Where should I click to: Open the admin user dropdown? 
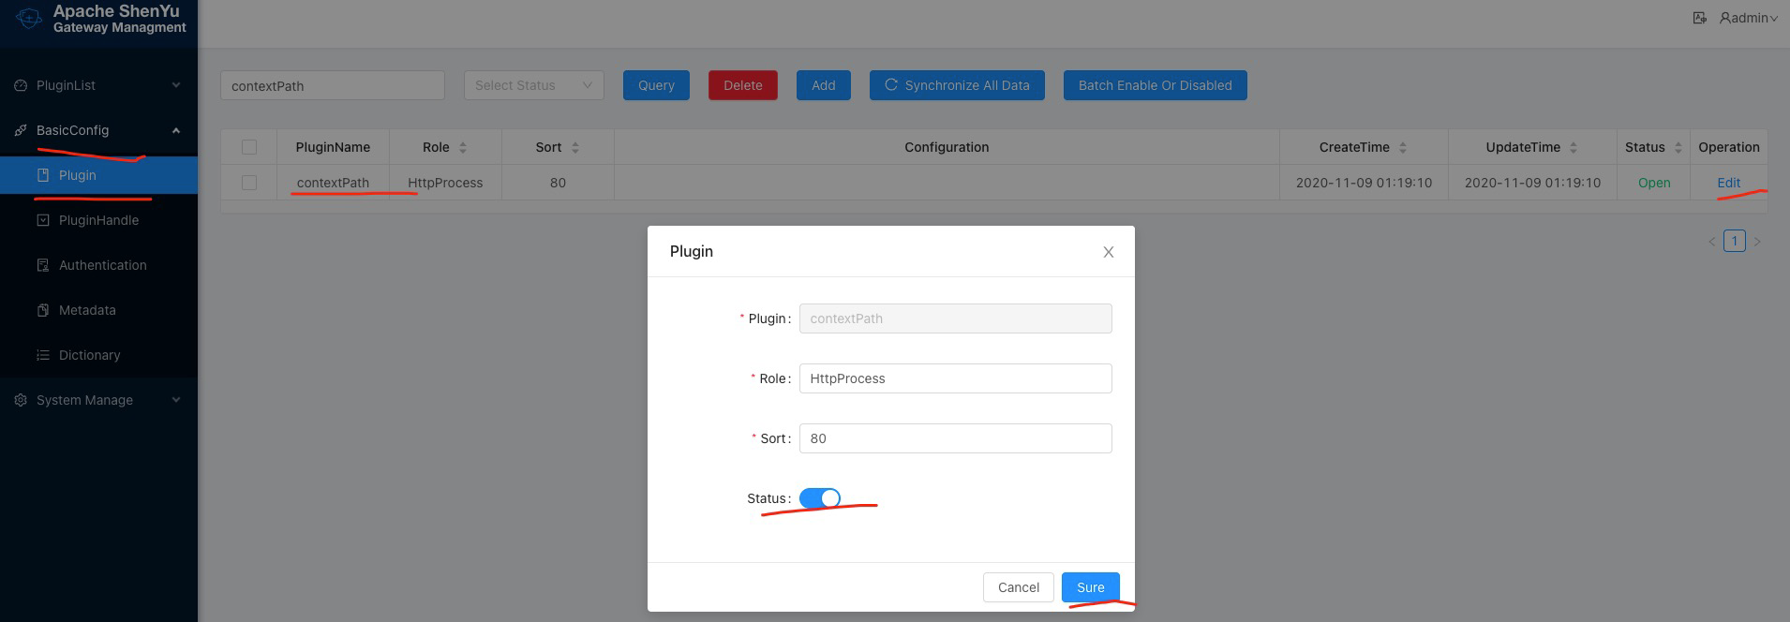coord(1749,18)
